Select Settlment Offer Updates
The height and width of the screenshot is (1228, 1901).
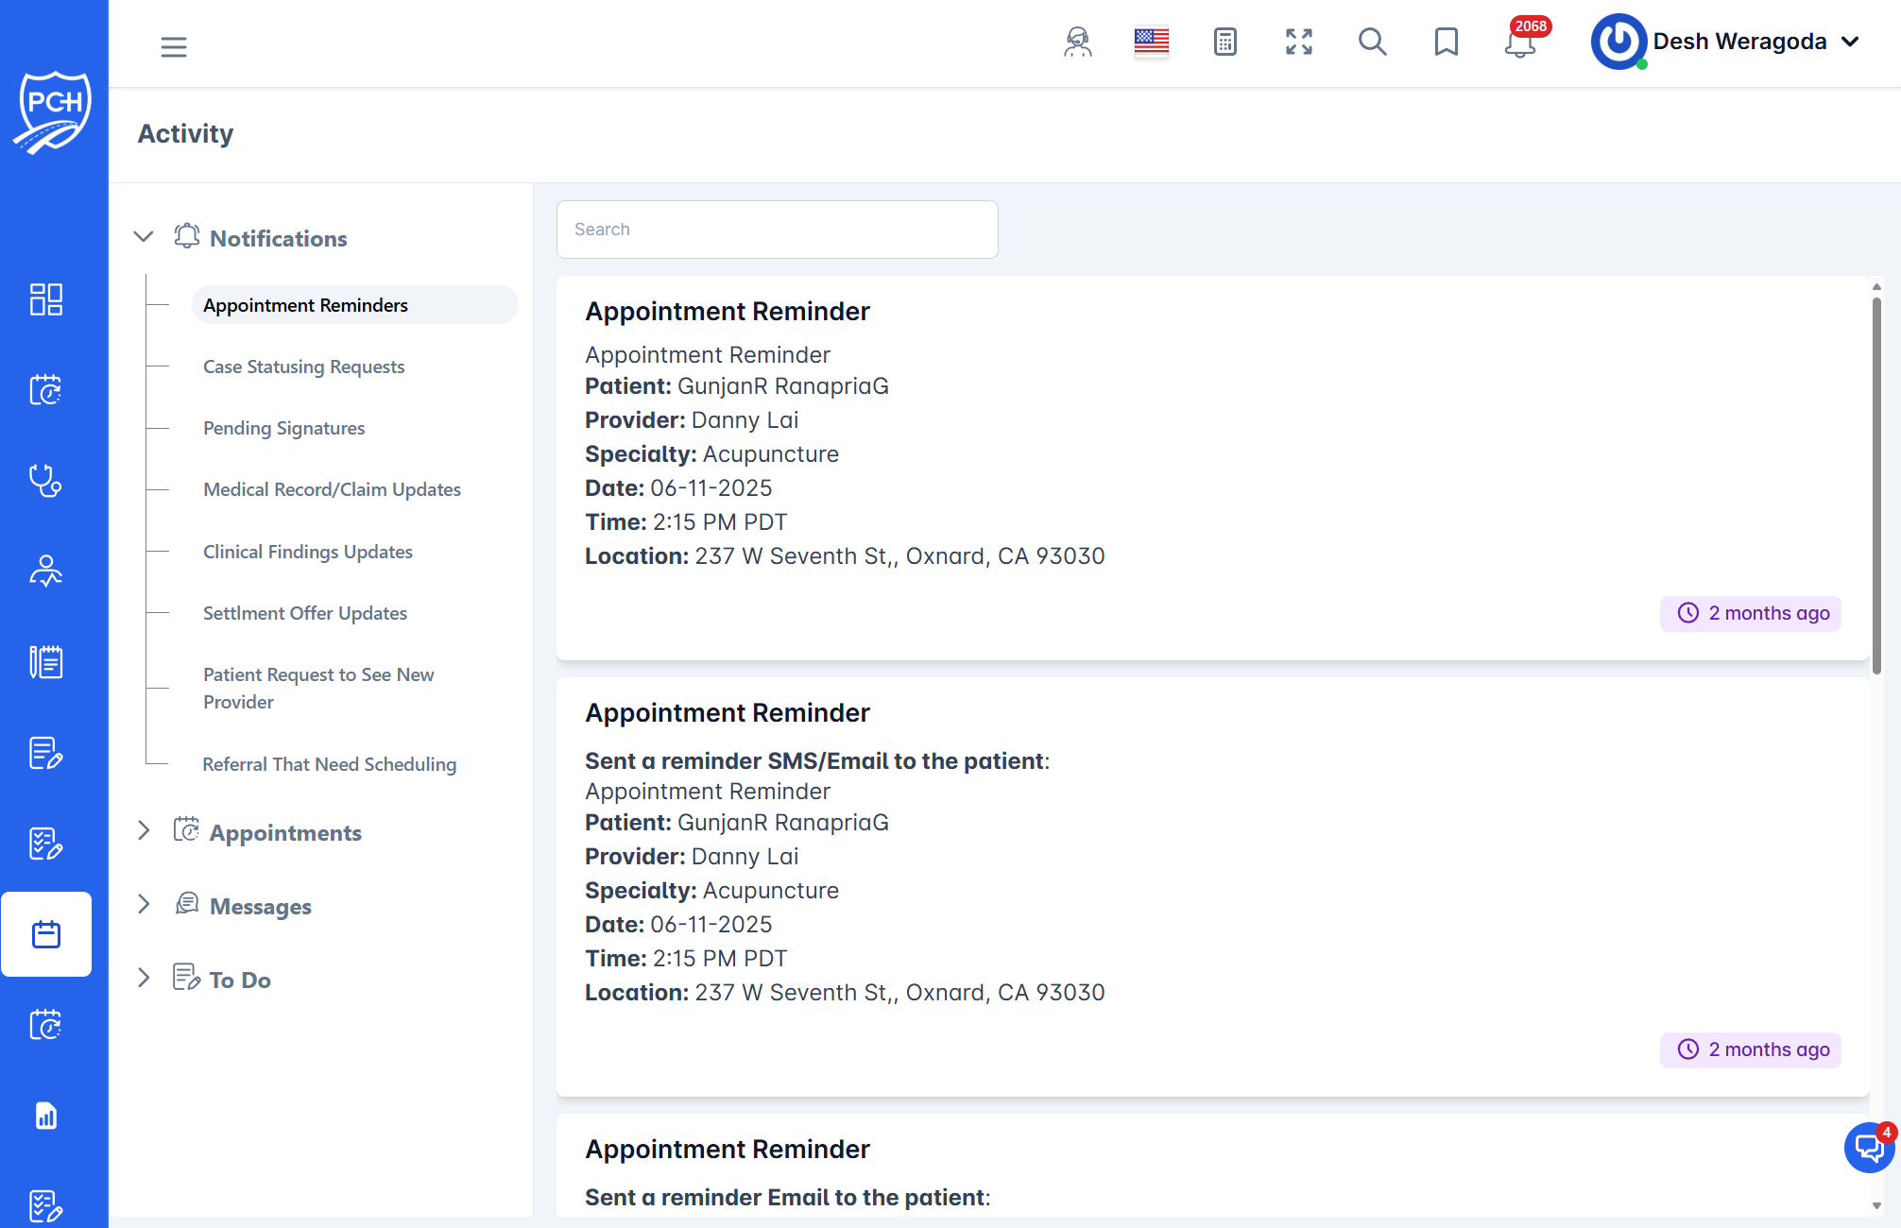(304, 613)
